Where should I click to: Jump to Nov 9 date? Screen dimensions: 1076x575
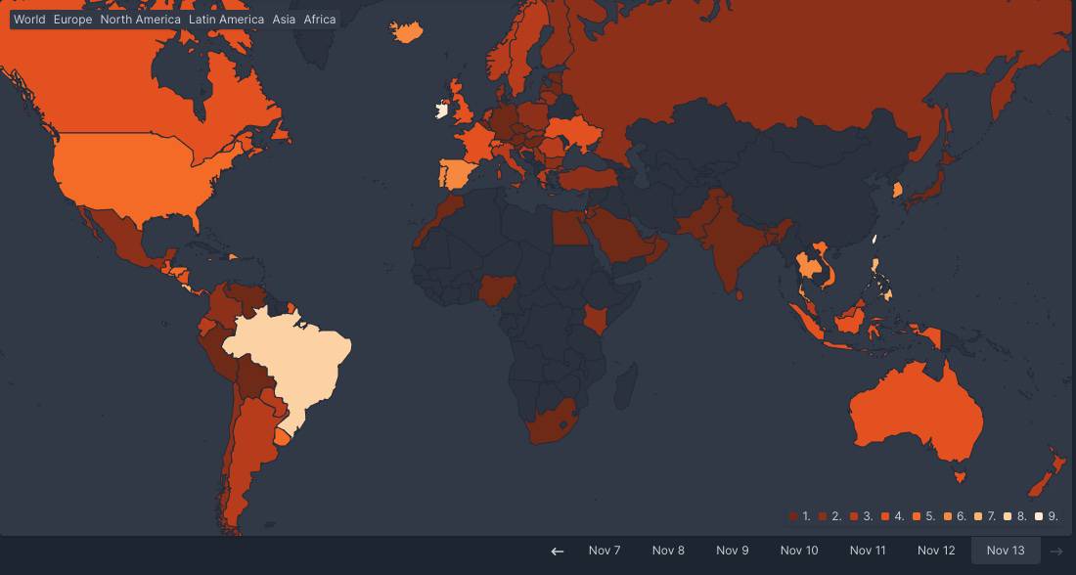tap(732, 551)
